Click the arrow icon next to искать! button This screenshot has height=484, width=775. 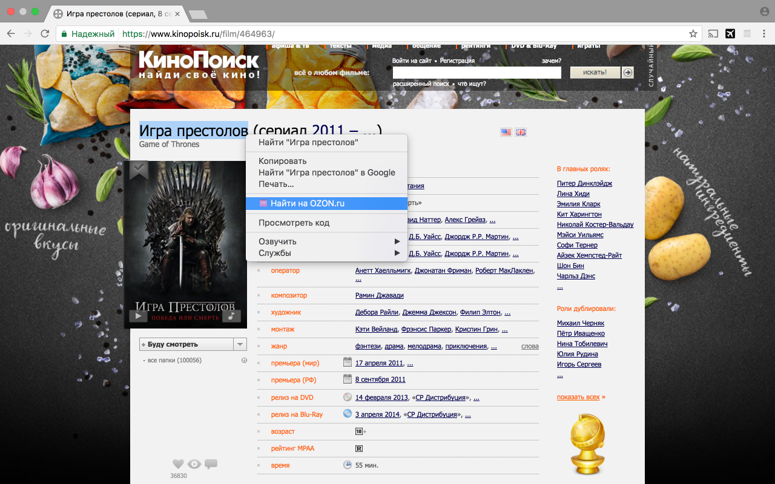click(628, 73)
